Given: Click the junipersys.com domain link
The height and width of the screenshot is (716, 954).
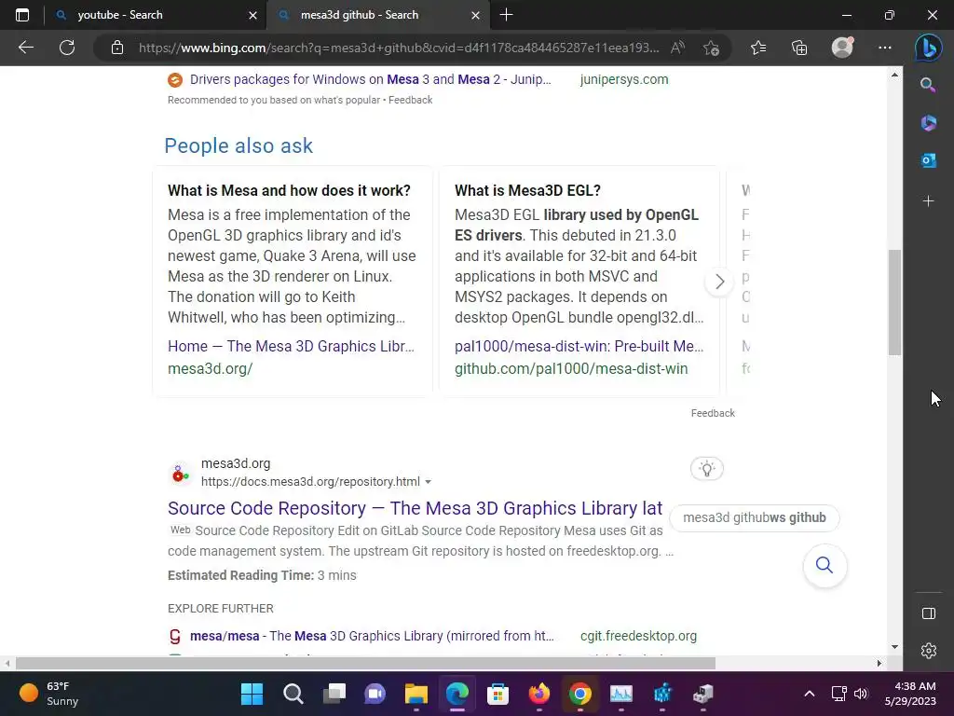Looking at the screenshot, I should [623, 79].
